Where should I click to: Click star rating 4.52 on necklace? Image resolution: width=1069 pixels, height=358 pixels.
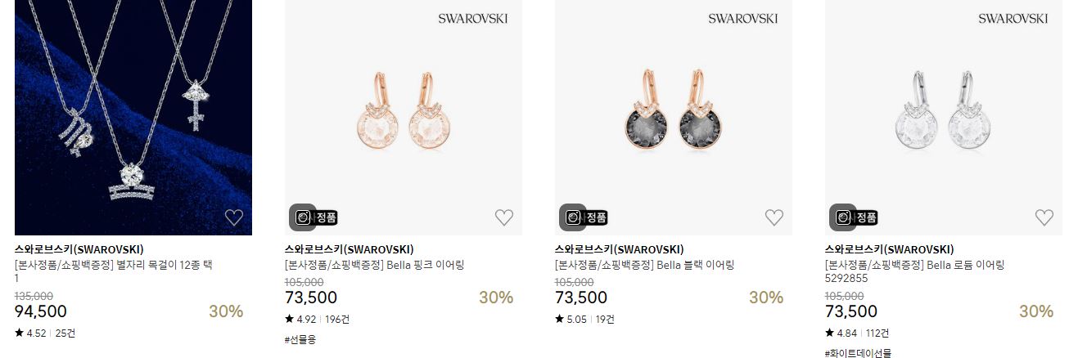(30, 333)
